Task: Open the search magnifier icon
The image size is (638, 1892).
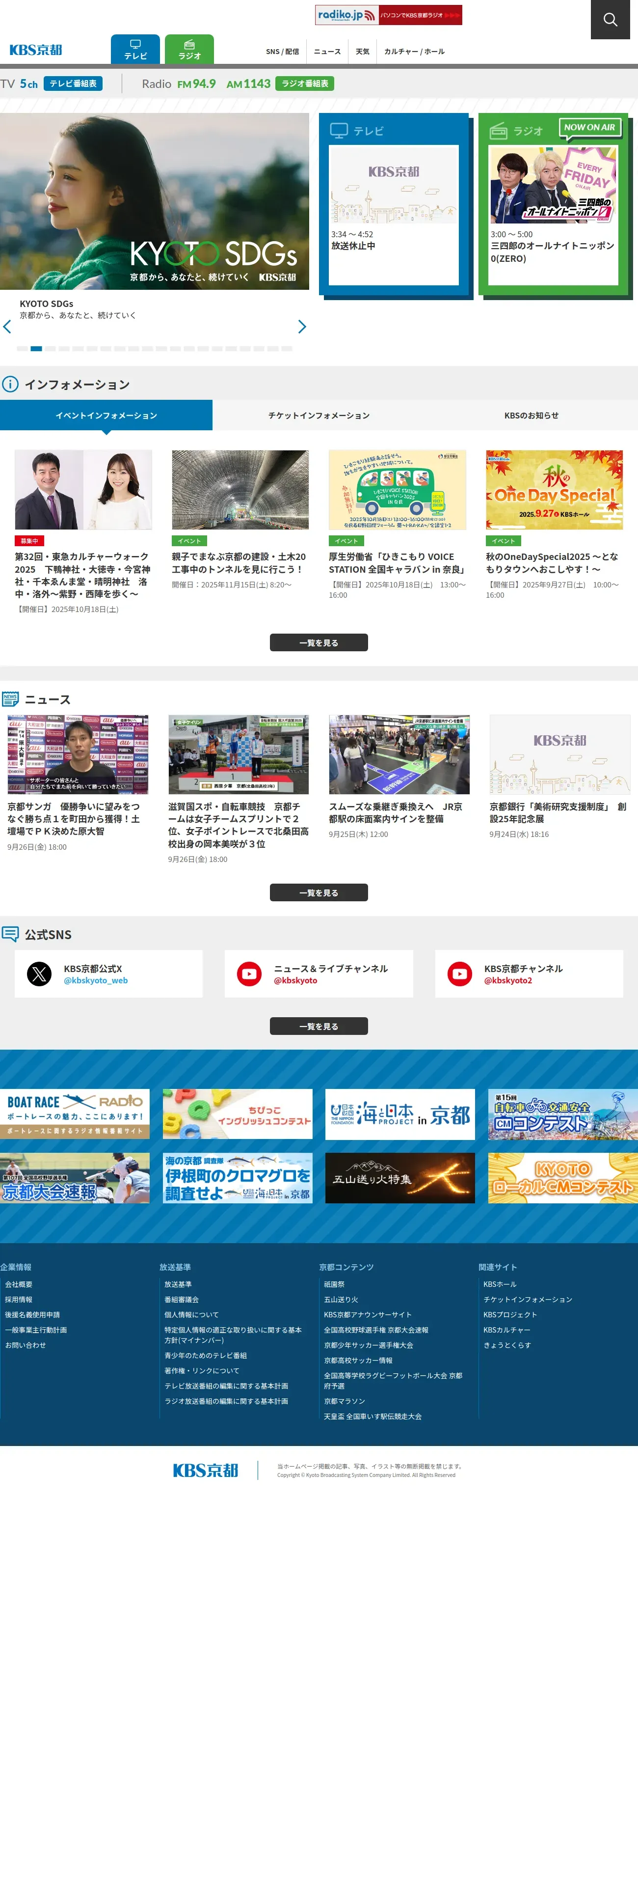Action: tap(610, 20)
